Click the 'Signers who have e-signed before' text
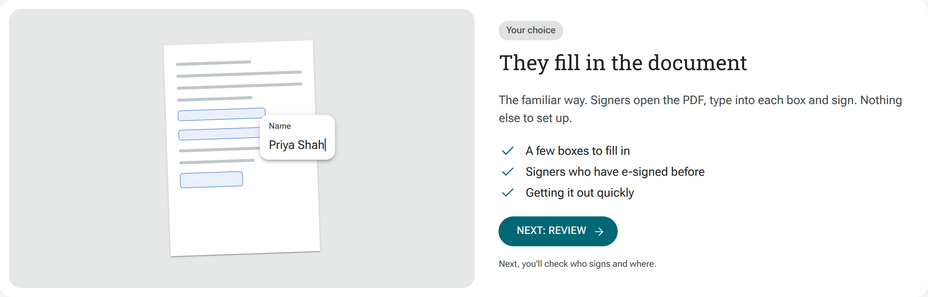The image size is (928, 297). tap(615, 172)
